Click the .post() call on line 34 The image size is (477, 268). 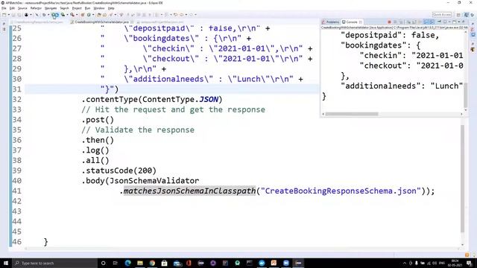pos(98,120)
